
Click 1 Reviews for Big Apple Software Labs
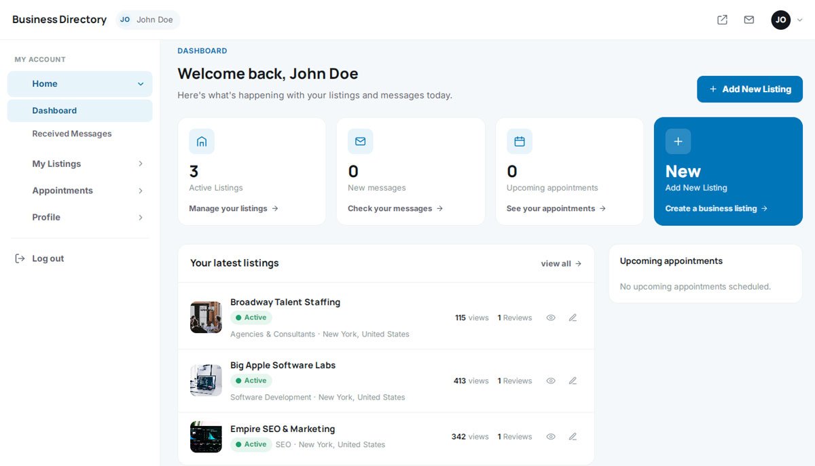coord(515,381)
